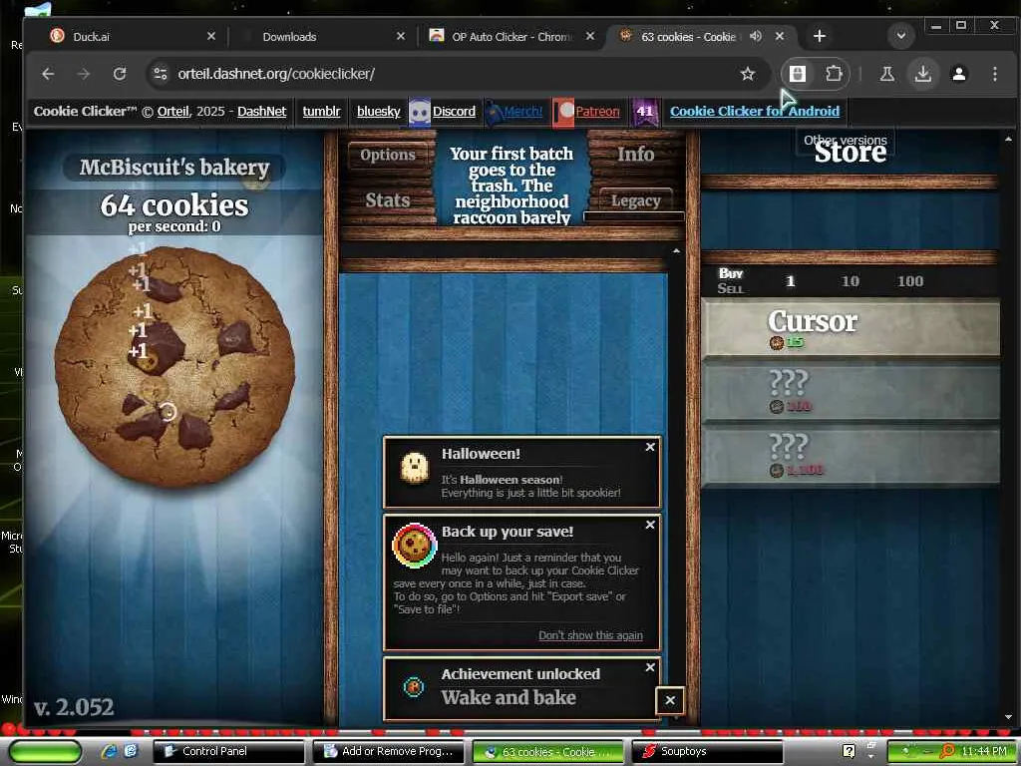Screen dimensions: 1021x766
Task: Open the save-to-drive extension icon
Action: point(798,74)
